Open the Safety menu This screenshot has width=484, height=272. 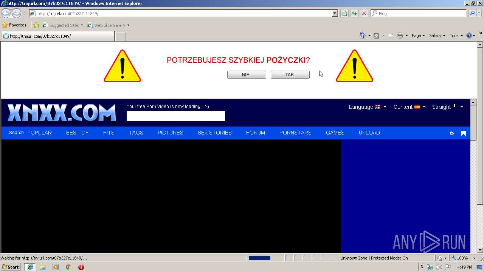pos(437,36)
